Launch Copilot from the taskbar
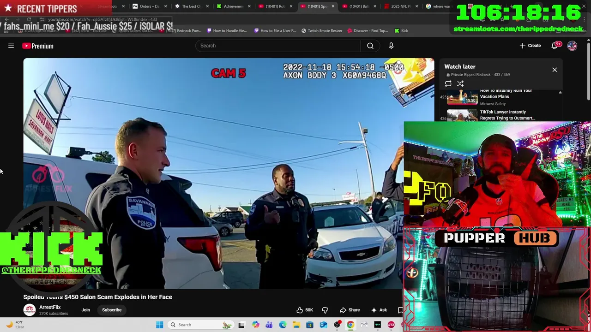 tap(255, 325)
